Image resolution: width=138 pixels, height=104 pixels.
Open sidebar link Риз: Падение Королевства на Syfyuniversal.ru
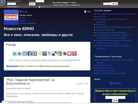pos(116,14)
